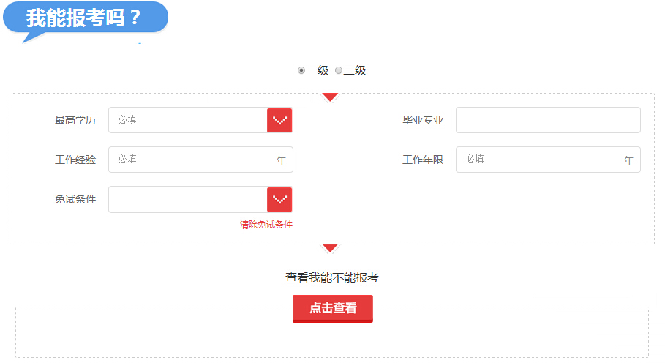
Task: Click the 最高学历 field label
Action: pos(75,121)
